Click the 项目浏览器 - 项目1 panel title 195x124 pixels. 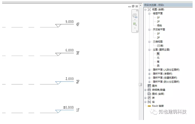154,5
